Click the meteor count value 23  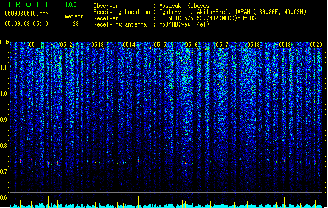point(76,24)
